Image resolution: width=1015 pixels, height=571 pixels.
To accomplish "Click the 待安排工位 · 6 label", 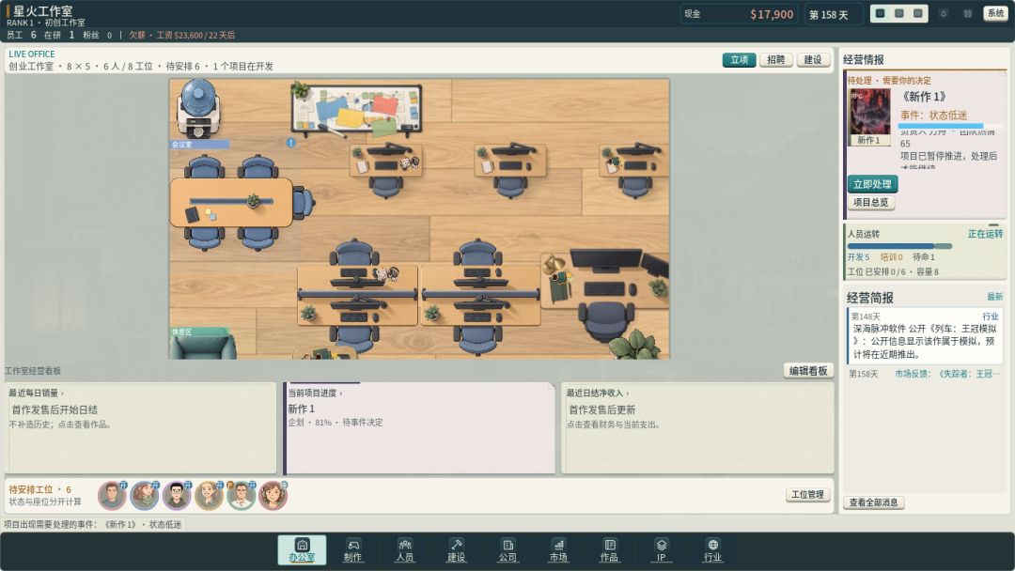I will [x=39, y=489].
